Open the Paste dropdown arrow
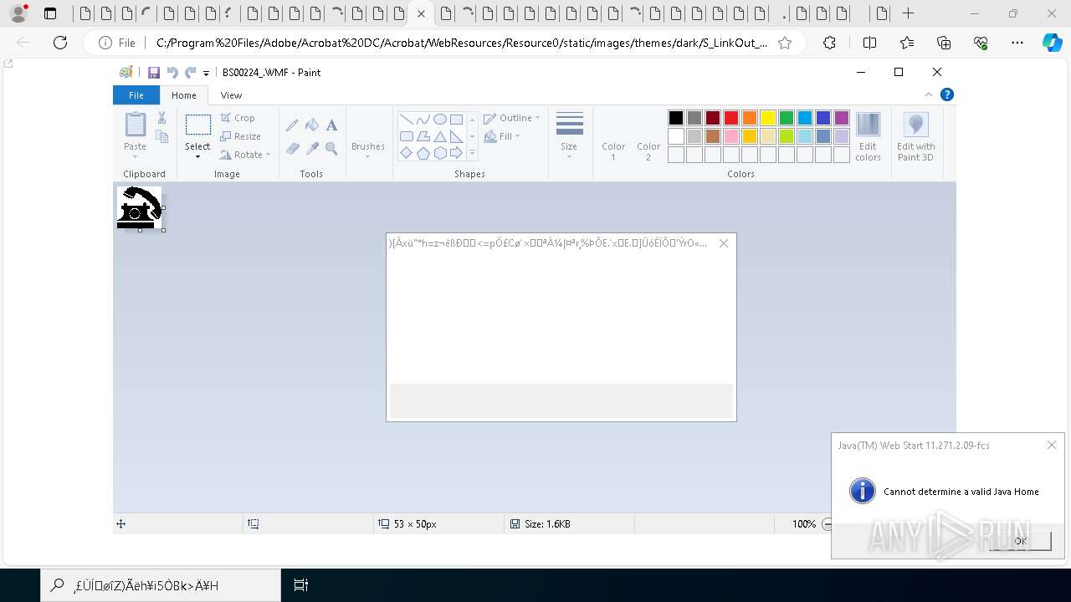The image size is (1071, 602). click(135, 156)
